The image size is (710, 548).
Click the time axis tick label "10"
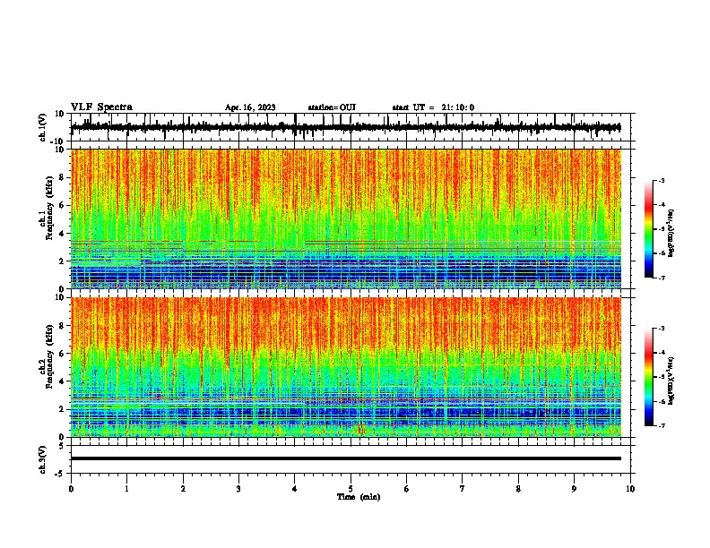pyautogui.click(x=630, y=489)
